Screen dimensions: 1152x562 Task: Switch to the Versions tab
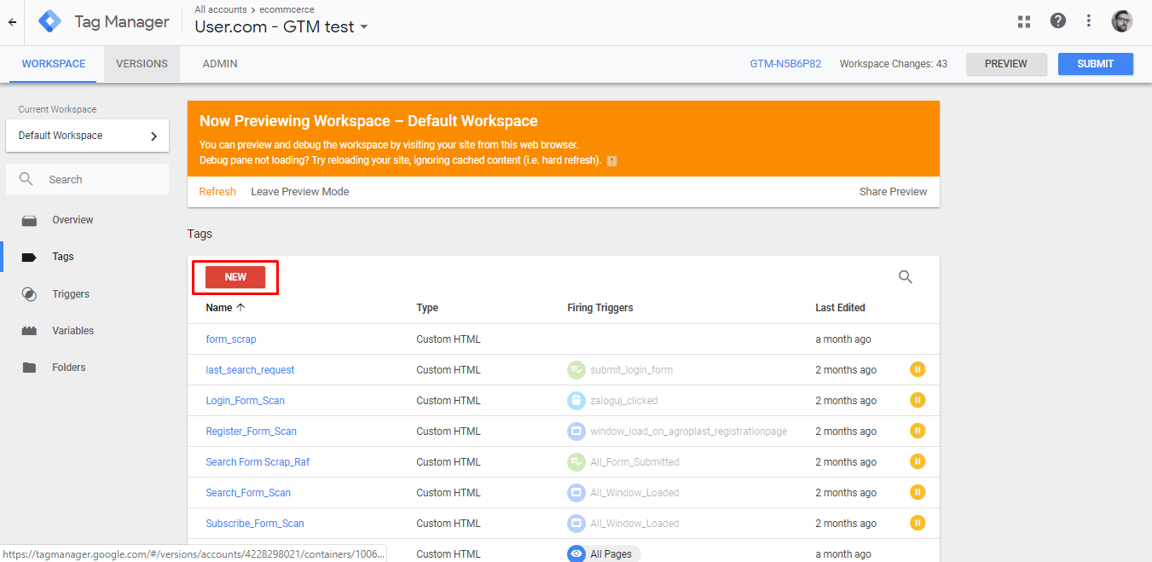(142, 64)
